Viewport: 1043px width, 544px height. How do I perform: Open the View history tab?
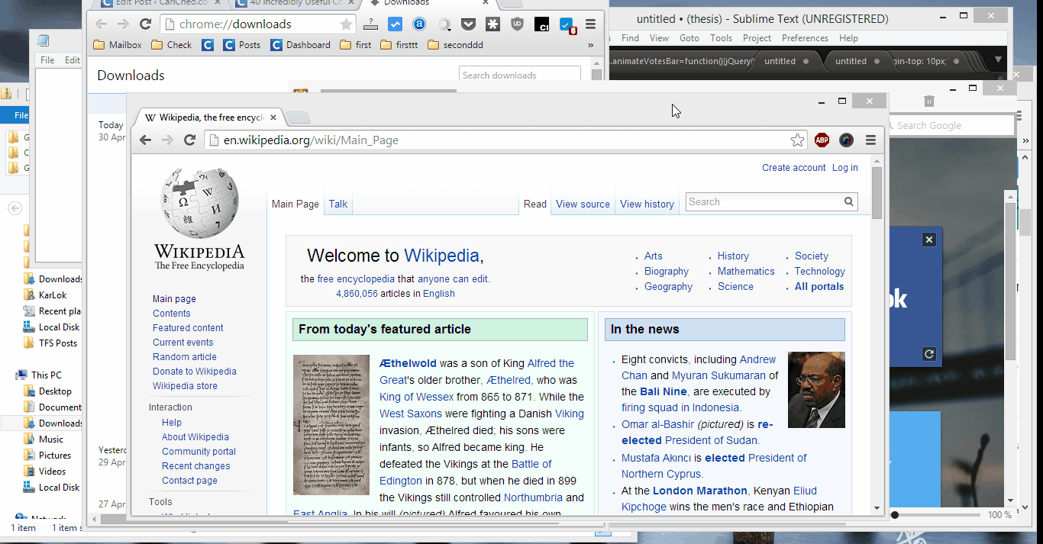(647, 204)
